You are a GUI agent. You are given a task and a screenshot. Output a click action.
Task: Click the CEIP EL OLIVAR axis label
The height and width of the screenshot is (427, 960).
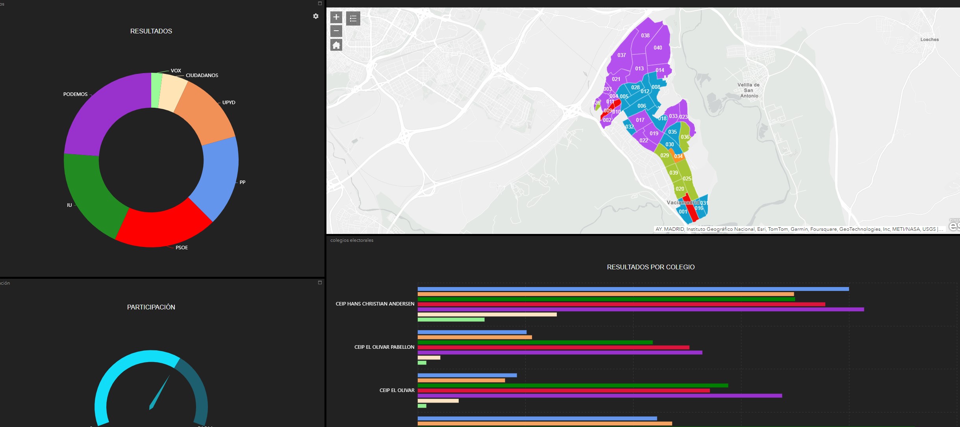397,390
